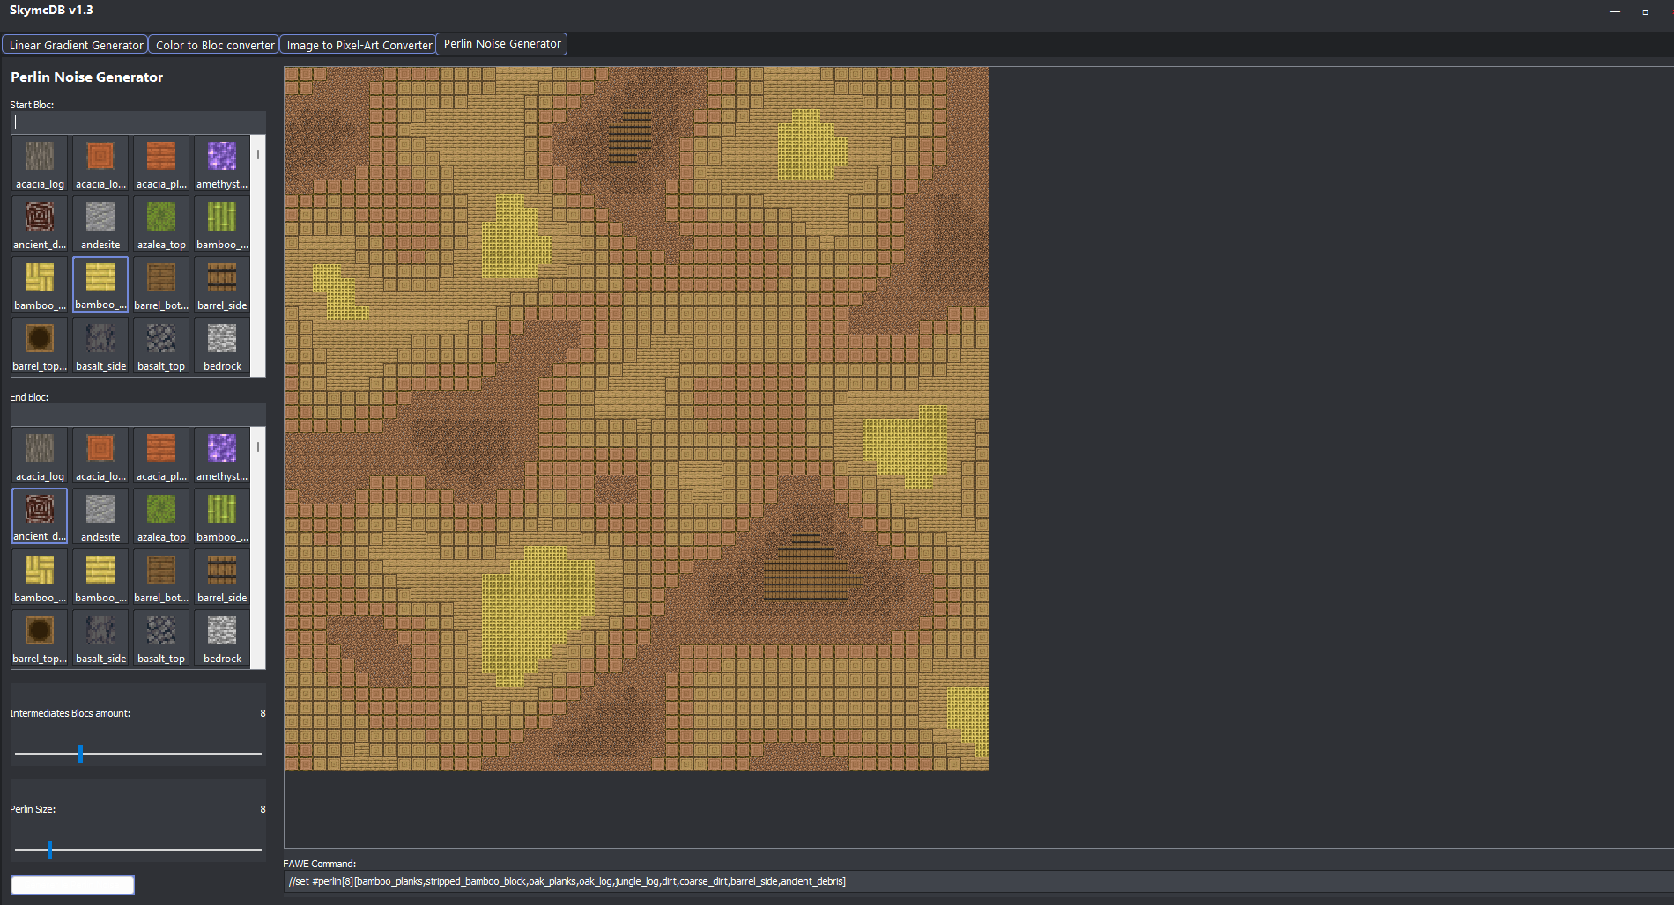The image size is (1674, 905).
Task: Select azalea_top in the Start Bloc list
Action: pyautogui.click(x=161, y=224)
